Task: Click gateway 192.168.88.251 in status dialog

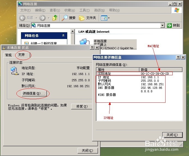Action: coord(78,86)
